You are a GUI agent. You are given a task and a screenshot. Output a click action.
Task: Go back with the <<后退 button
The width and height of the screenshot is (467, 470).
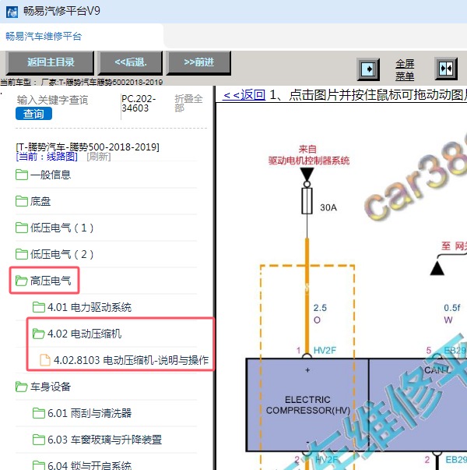click(x=131, y=62)
